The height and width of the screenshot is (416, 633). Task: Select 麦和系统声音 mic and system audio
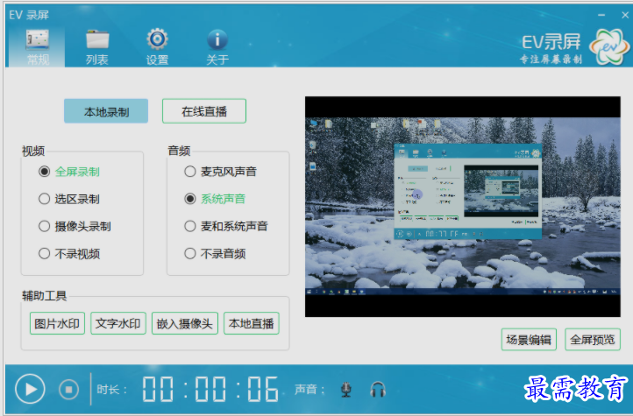(226, 226)
